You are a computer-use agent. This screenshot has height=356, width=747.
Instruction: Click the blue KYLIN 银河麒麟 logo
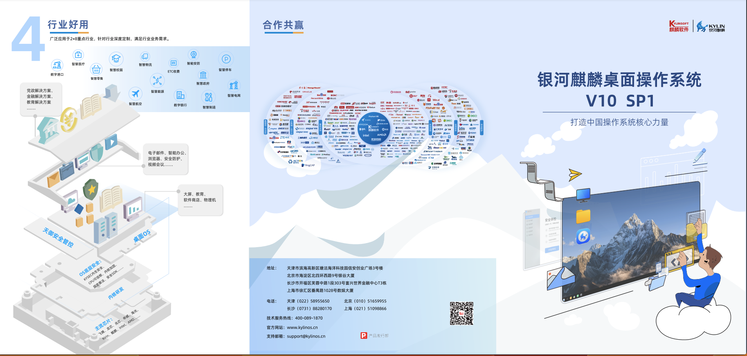tap(711, 27)
